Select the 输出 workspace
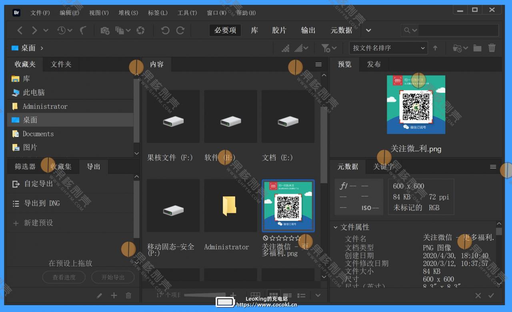 pos(308,30)
